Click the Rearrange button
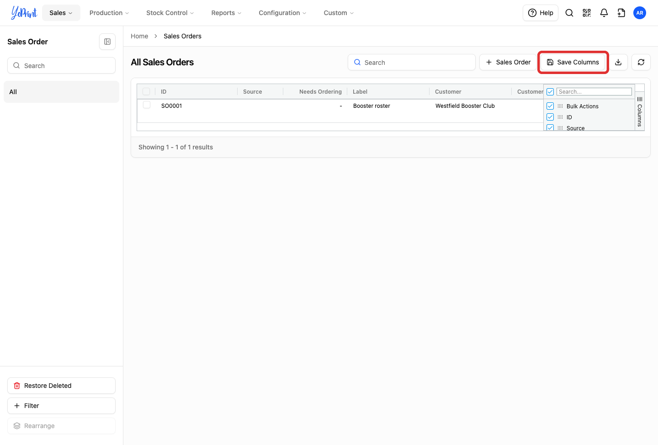The height and width of the screenshot is (445, 658). pos(61,426)
